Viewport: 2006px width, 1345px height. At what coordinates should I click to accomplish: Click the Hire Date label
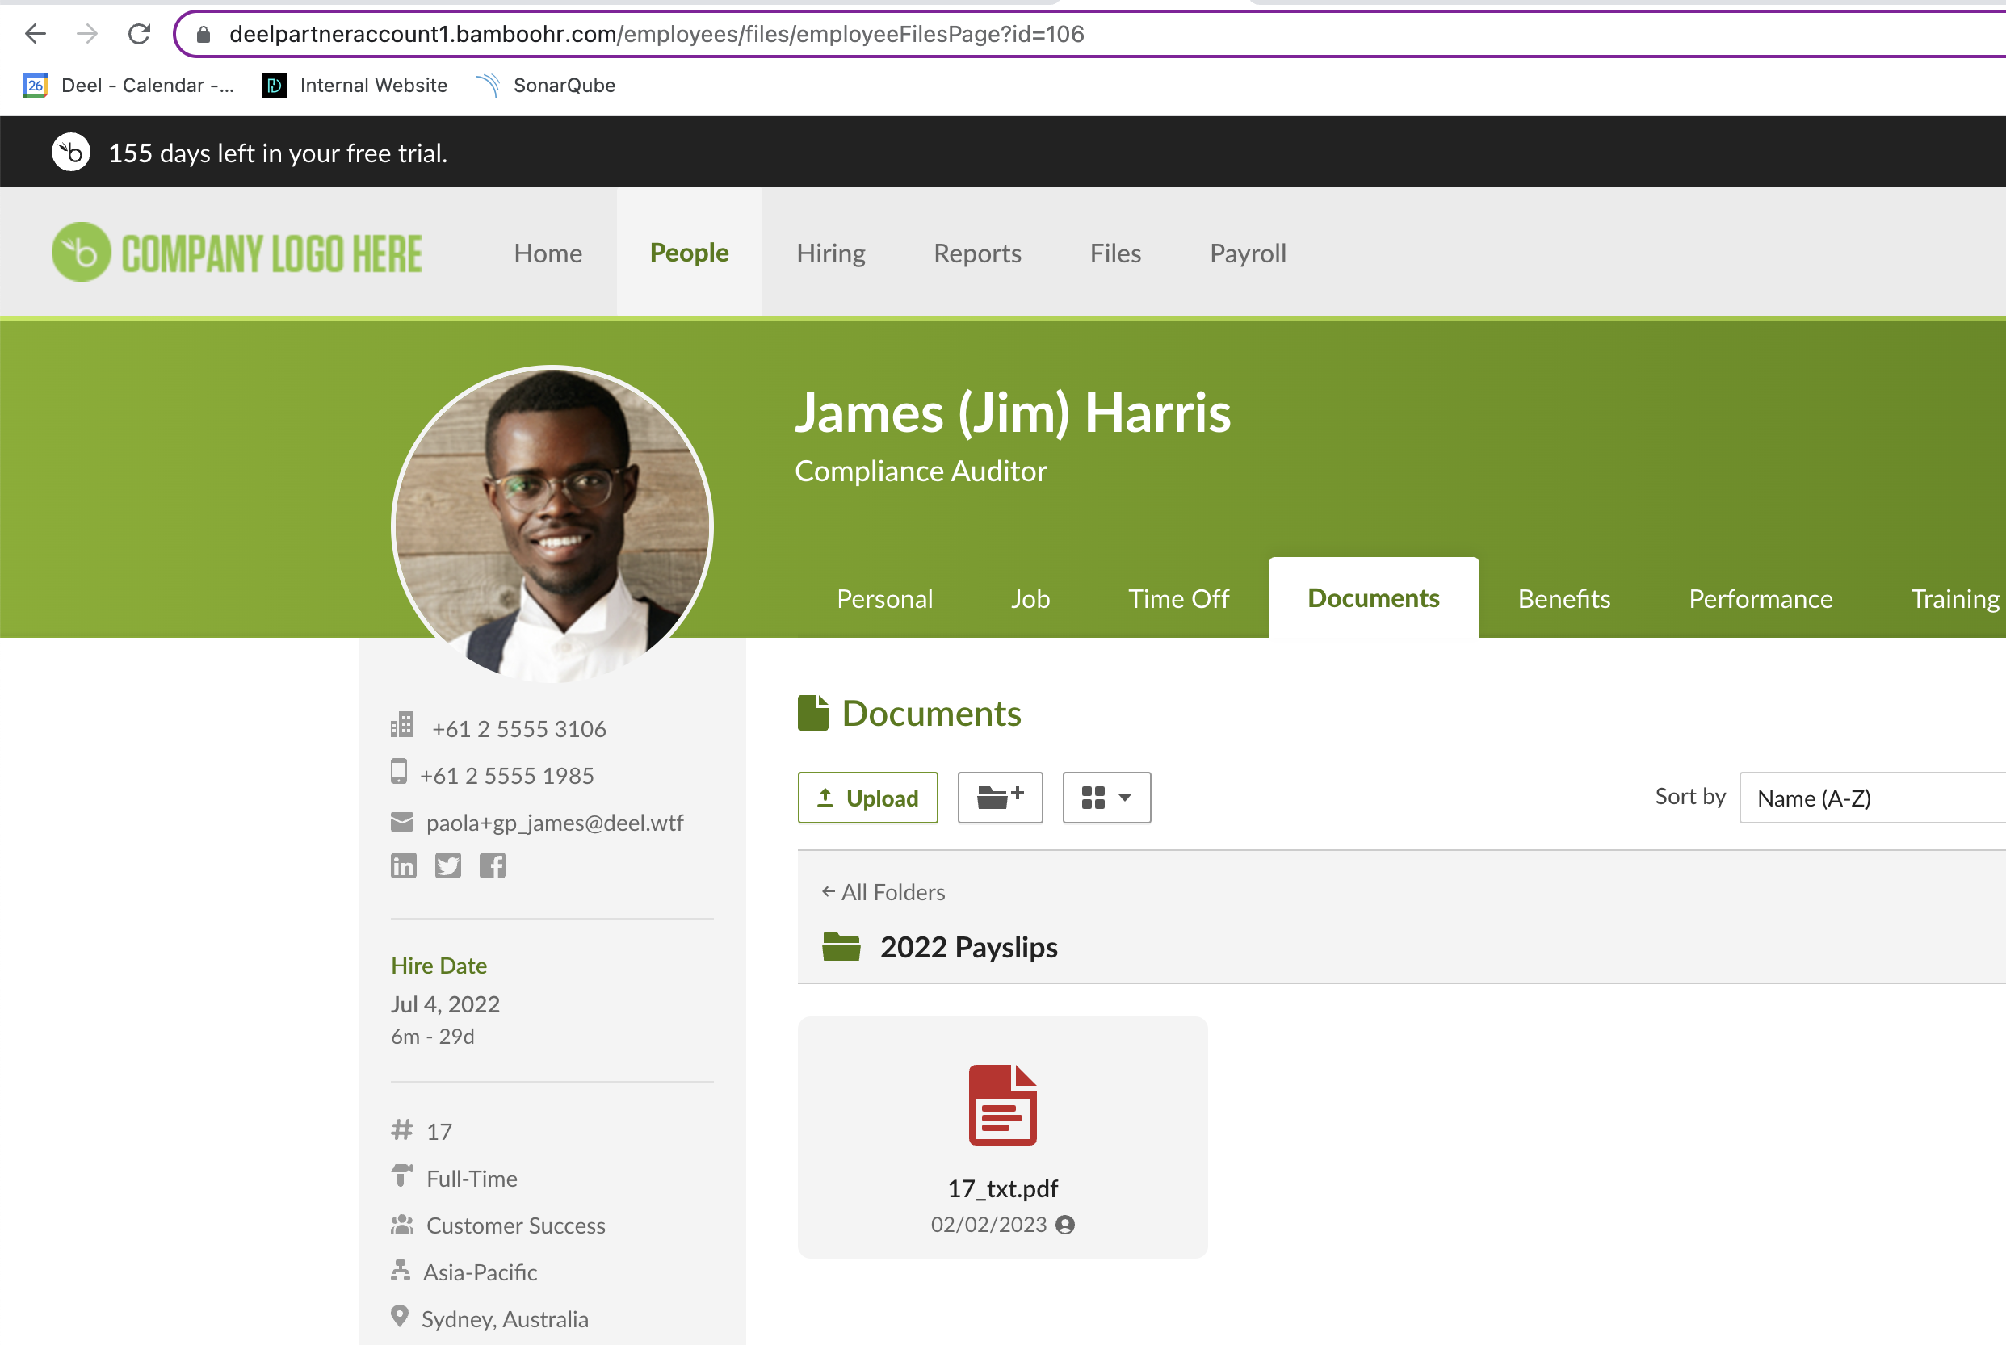click(439, 965)
